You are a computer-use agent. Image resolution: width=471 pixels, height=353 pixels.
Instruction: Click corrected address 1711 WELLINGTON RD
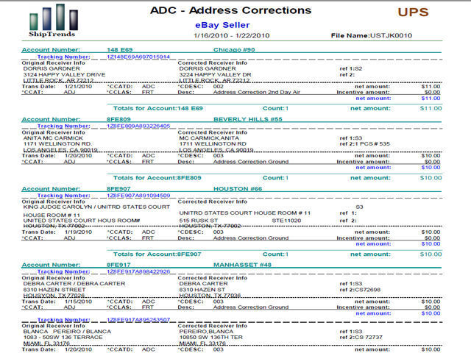[x=213, y=144]
